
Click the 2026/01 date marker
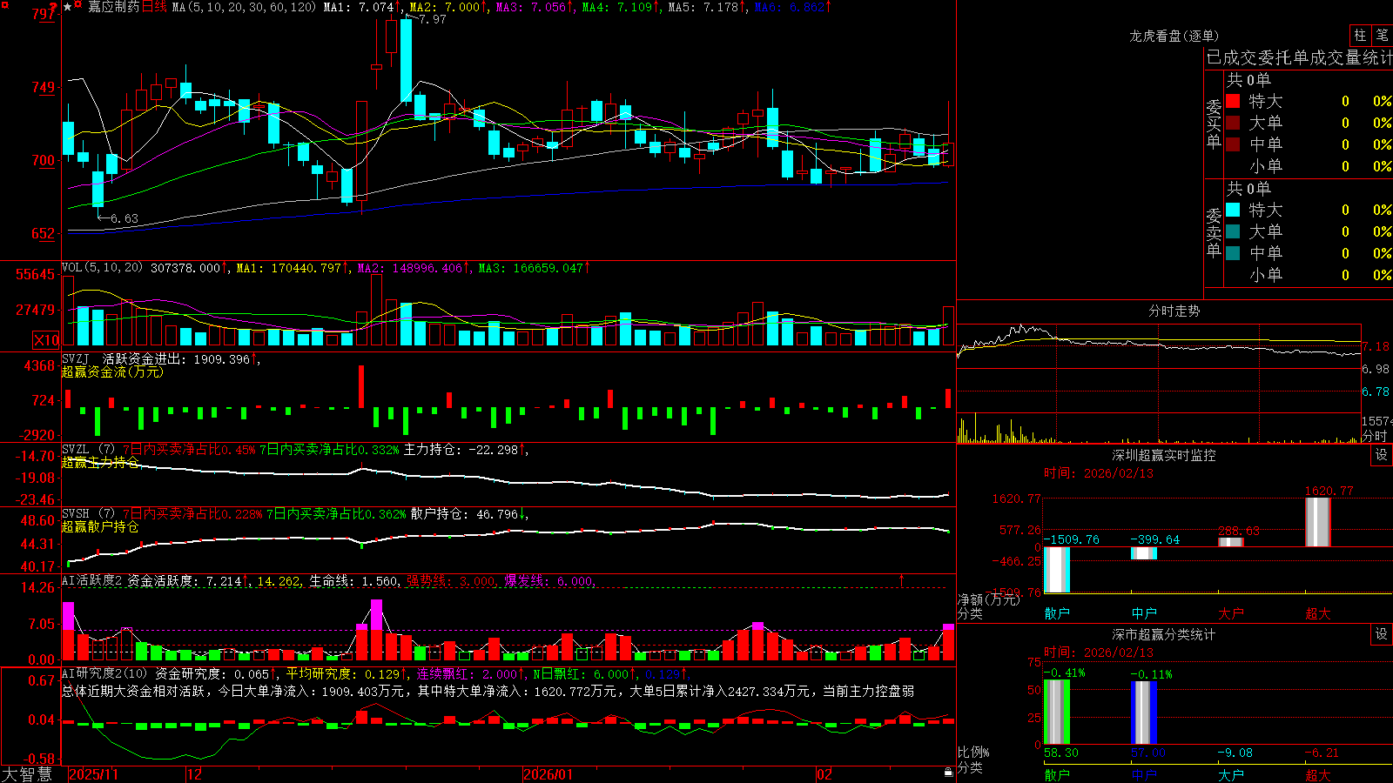pyautogui.click(x=548, y=774)
